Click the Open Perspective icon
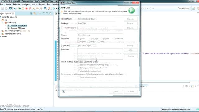199x112 pixels. pyautogui.click(x=193, y=9)
